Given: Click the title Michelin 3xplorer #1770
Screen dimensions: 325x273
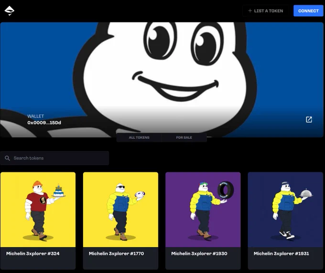Looking at the screenshot, I should click(x=116, y=253).
